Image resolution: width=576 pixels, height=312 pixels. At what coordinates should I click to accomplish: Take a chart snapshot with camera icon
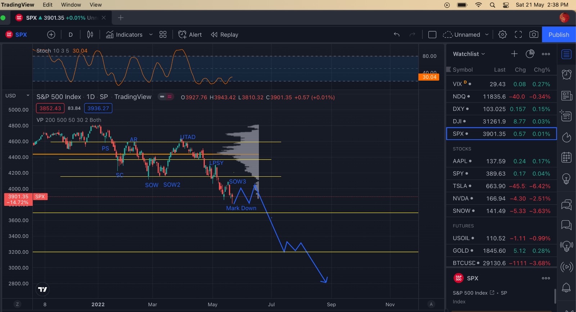(x=534, y=35)
